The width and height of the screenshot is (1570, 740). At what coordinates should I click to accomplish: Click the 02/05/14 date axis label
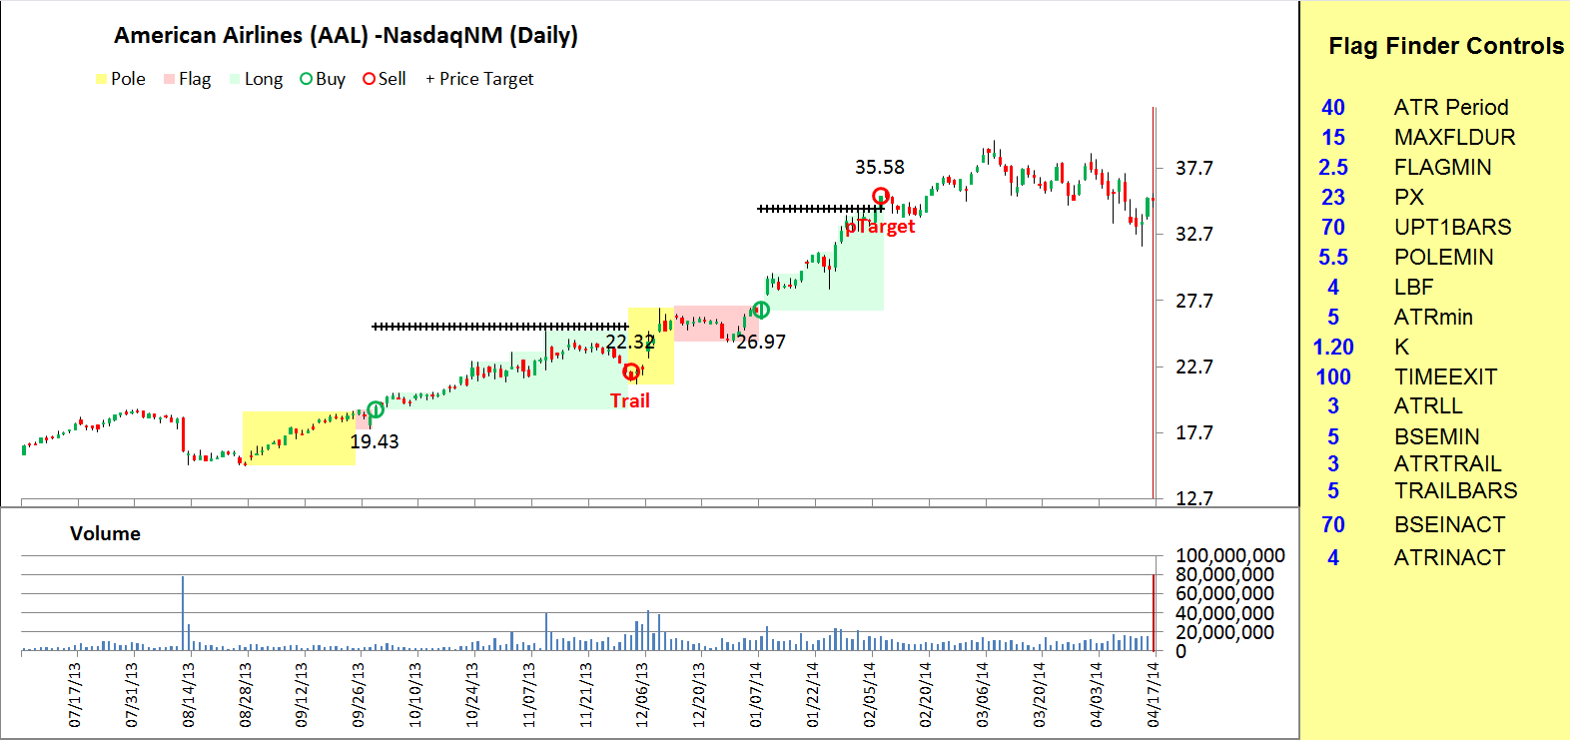pyautogui.click(x=870, y=694)
